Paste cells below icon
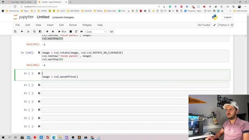The image size is (249, 140). tap(40, 31)
